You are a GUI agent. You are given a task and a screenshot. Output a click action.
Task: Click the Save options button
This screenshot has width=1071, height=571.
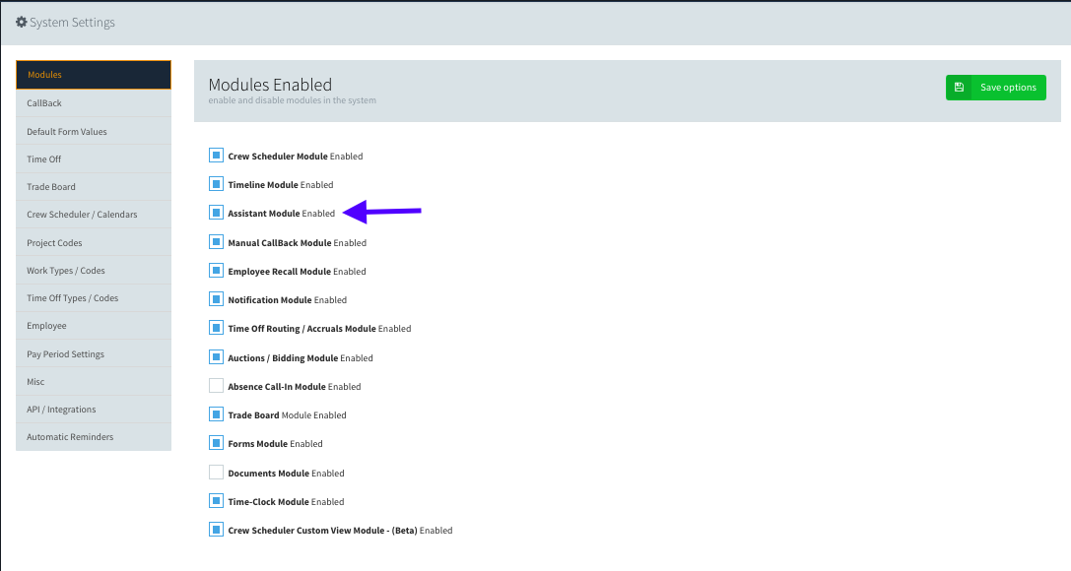996,88
